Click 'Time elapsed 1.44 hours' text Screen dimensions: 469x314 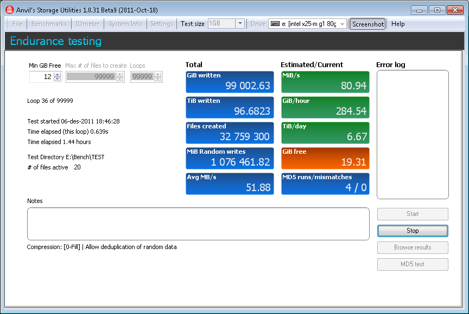[59, 142]
